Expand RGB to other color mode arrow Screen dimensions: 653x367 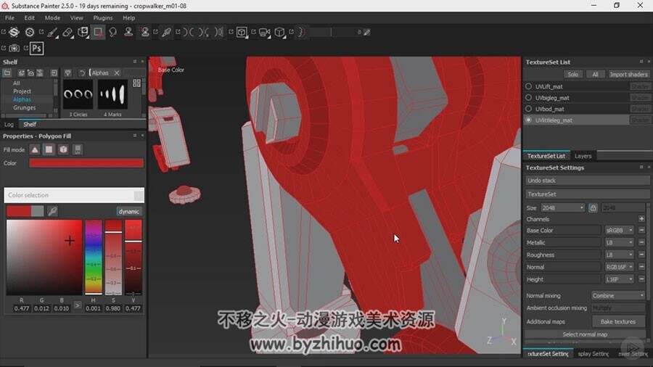tap(78, 305)
